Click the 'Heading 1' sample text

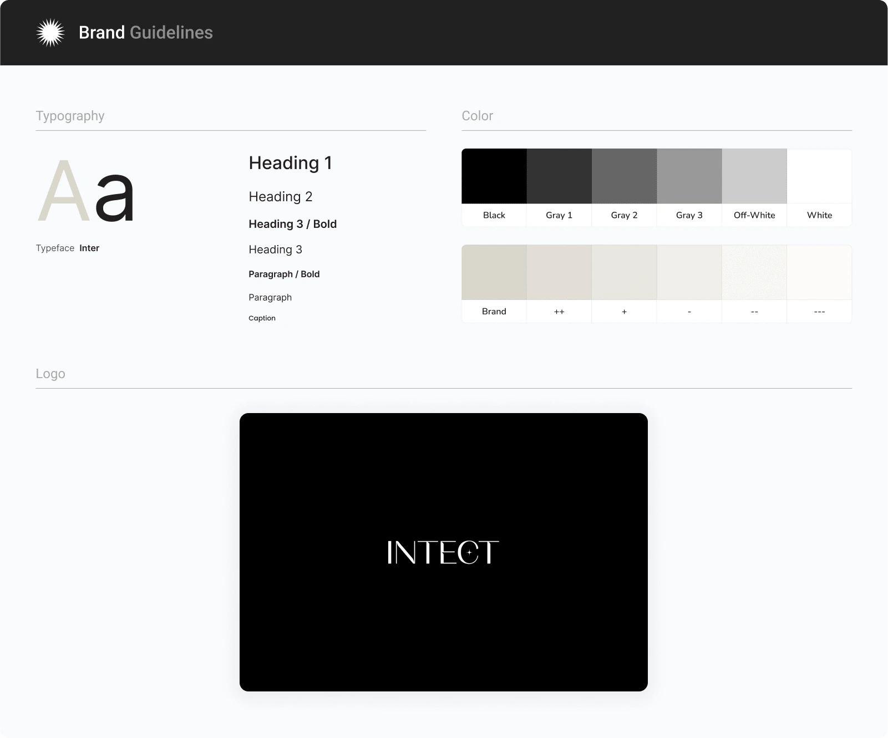[x=291, y=163]
